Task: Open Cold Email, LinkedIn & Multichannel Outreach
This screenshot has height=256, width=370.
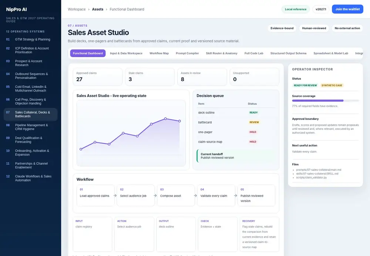Action: (x=30, y=89)
